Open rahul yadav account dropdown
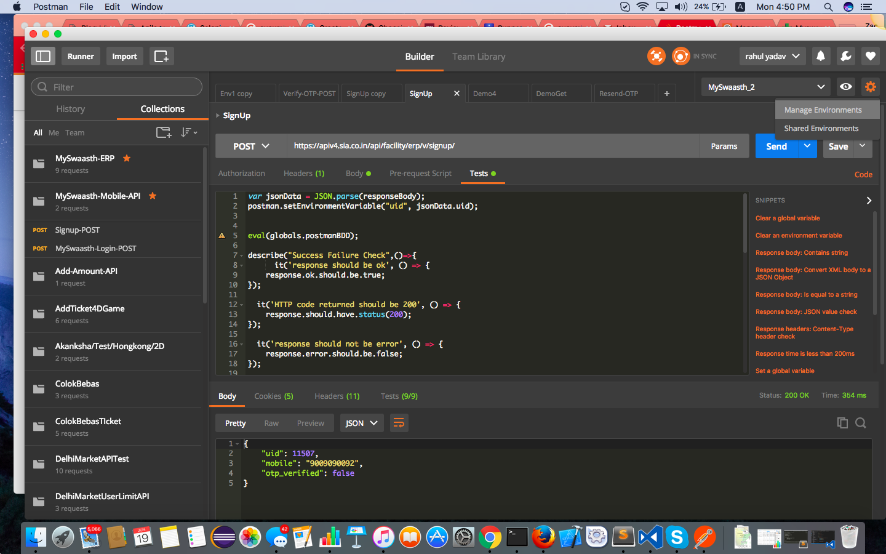 772,56
